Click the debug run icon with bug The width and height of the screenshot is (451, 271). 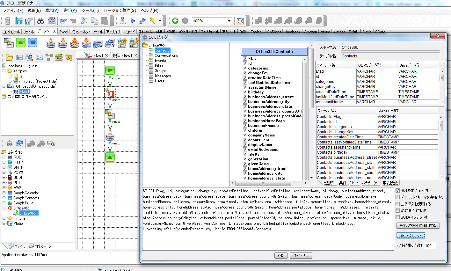[143, 21]
